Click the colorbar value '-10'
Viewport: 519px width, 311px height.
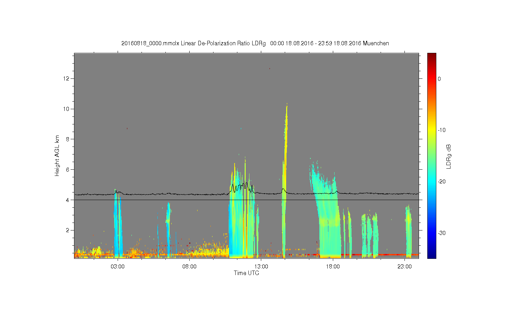click(x=441, y=130)
